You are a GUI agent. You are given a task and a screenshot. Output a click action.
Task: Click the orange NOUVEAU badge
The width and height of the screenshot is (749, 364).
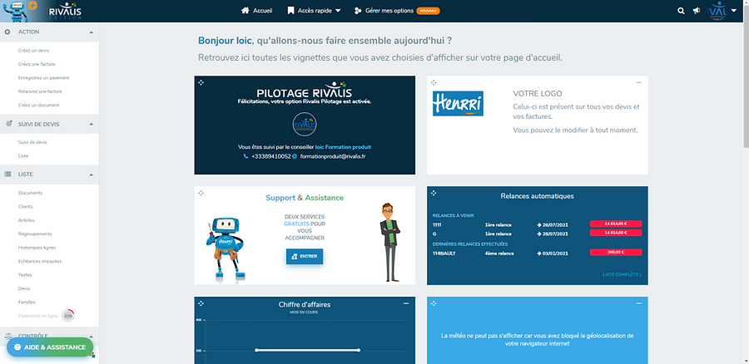click(x=428, y=11)
